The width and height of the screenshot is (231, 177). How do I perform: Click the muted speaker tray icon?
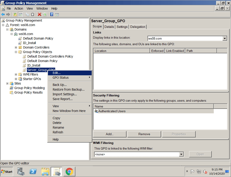(x=205, y=172)
